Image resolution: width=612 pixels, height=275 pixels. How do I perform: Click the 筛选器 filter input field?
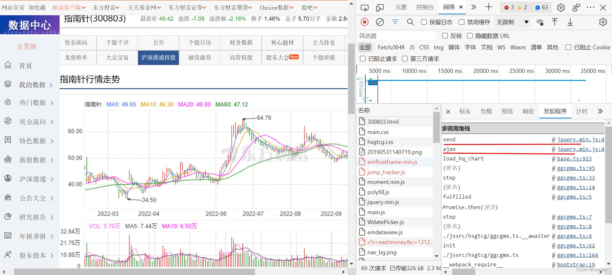click(x=397, y=36)
